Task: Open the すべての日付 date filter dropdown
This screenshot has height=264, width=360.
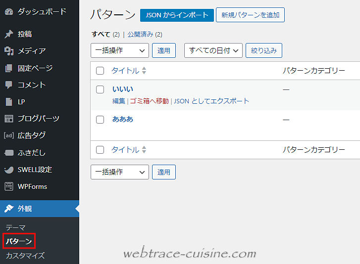Action: click(x=213, y=50)
